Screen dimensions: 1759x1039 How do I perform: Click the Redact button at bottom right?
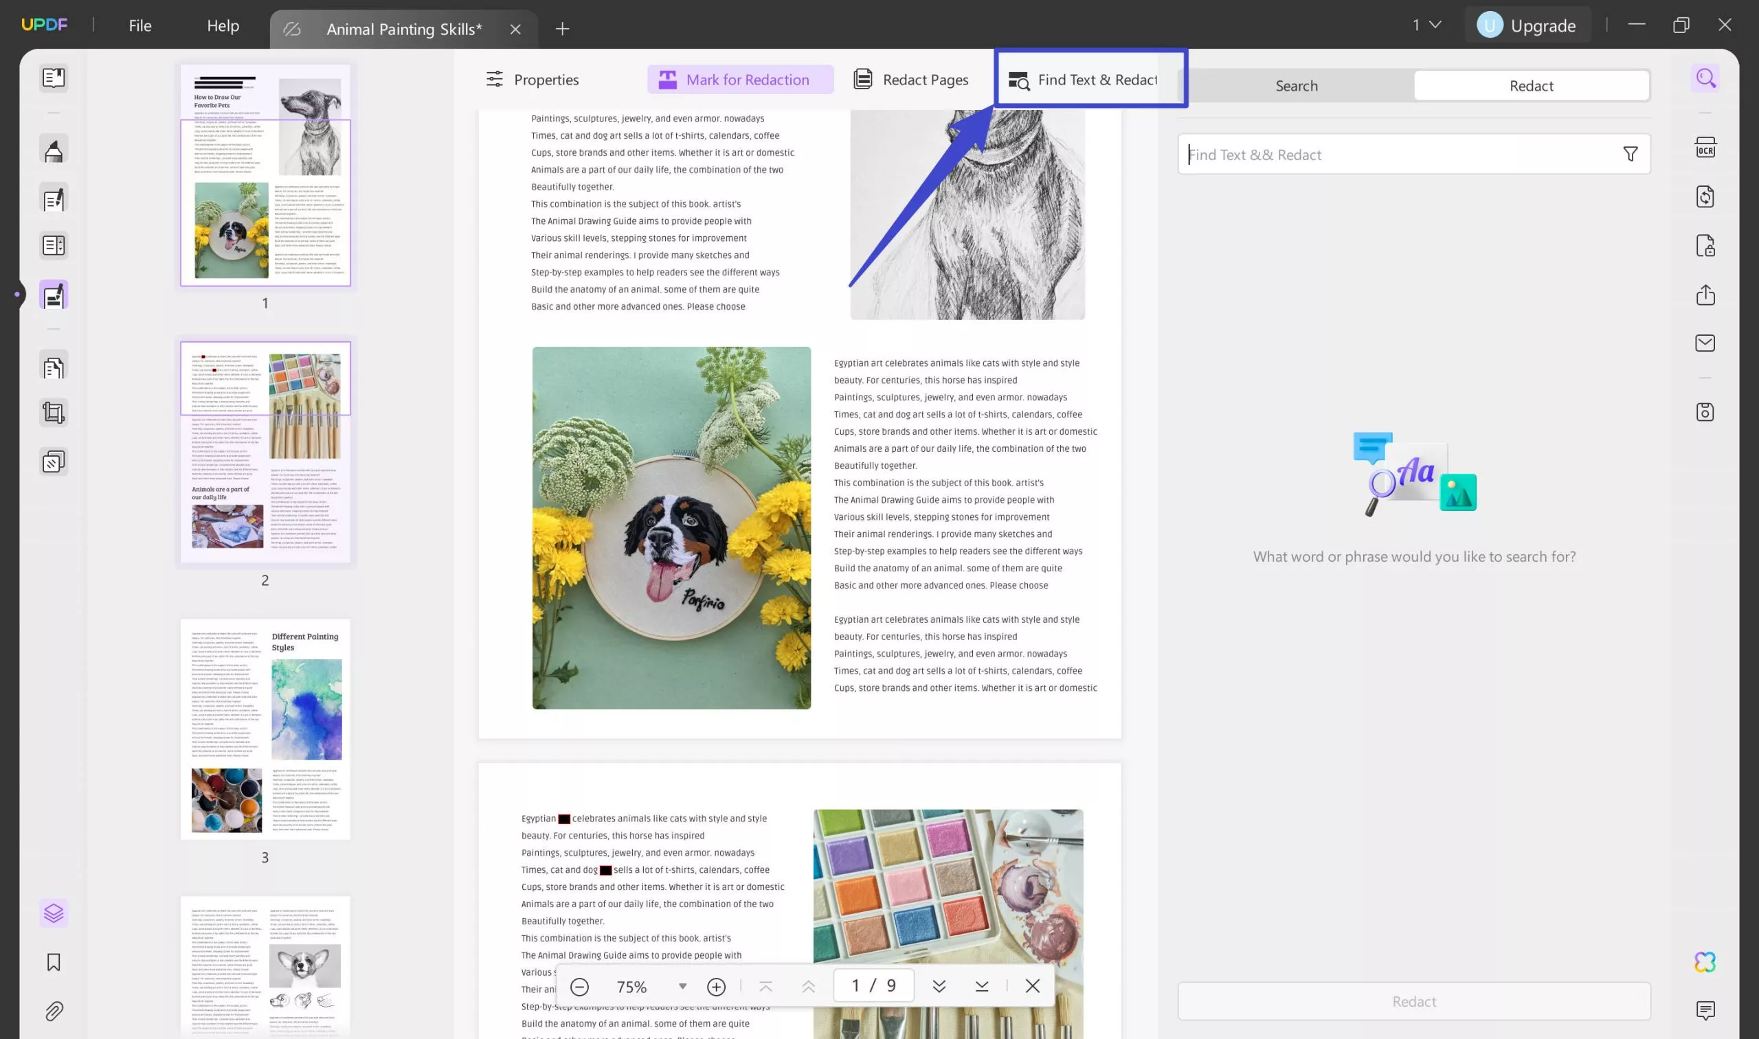pyautogui.click(x=1414, y=999)
